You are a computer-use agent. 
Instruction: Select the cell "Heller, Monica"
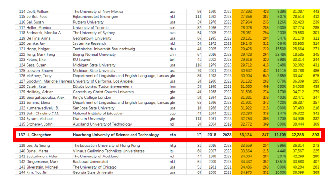click(39, 28)
